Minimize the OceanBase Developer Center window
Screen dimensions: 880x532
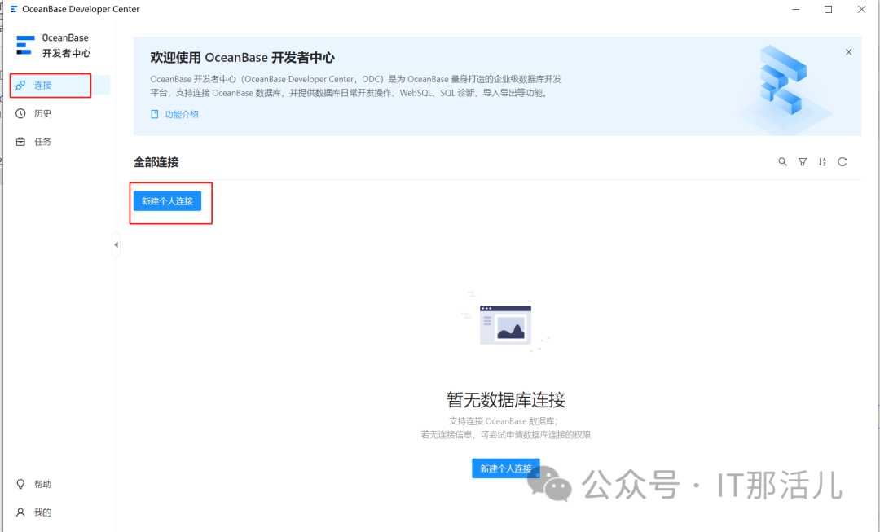click(x=796, y=10)
